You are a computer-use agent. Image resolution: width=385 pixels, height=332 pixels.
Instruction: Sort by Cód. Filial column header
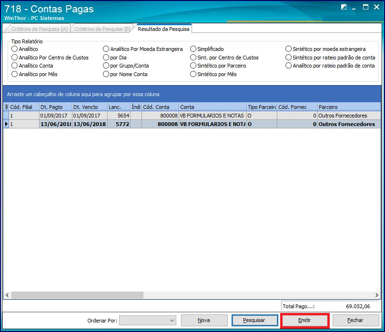pyautogui.click(x=24, y=107)
